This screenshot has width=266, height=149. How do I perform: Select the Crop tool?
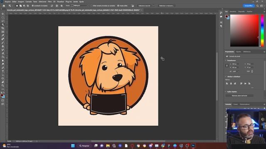(x=3, y=28)
